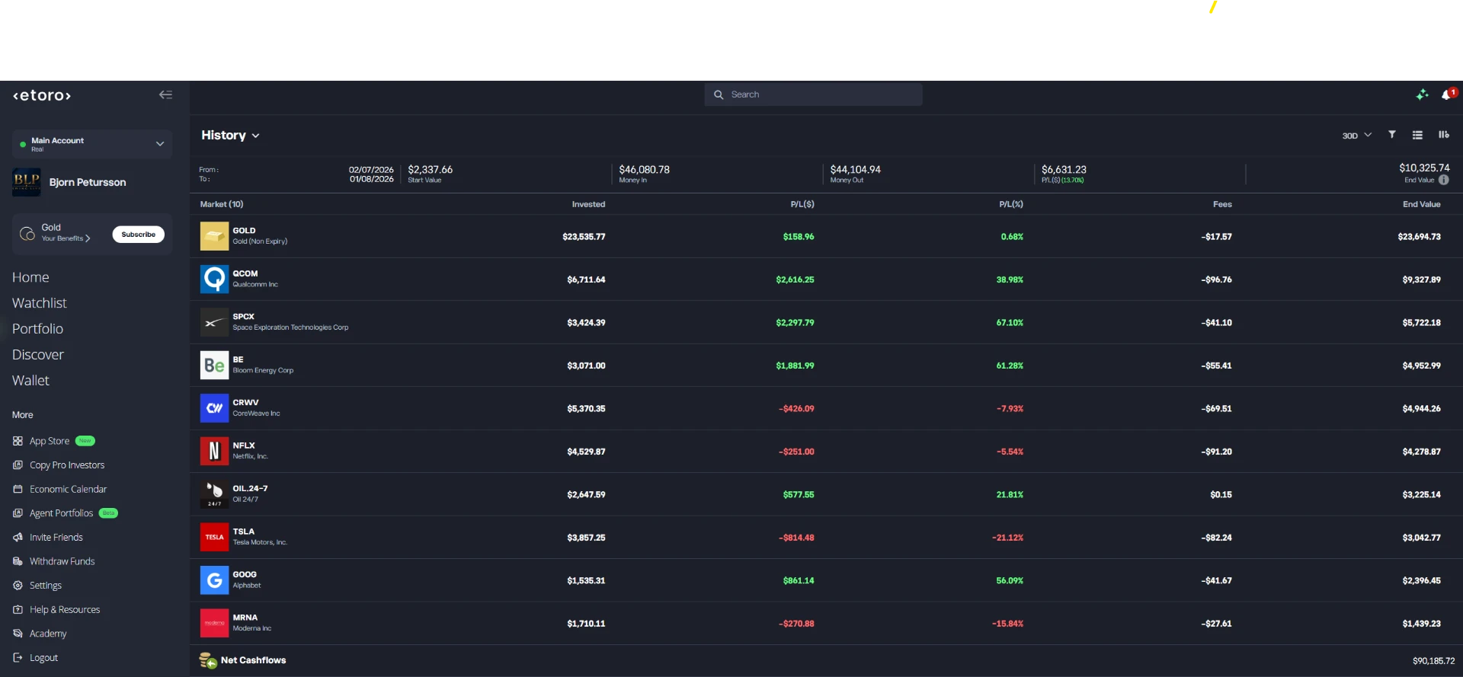Sort by the End Value column header
This screenshot has width=1463, height=677.
point(1422,204)
